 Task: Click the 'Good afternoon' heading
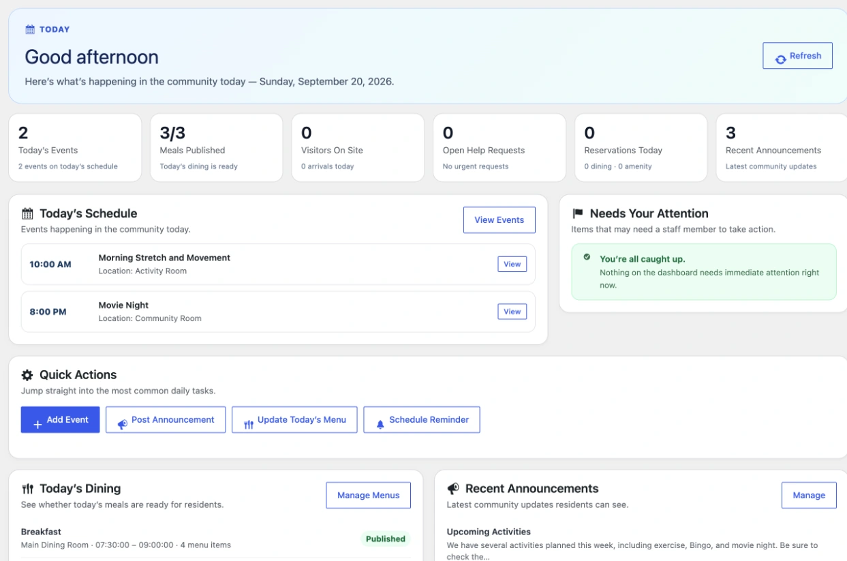tap(92, 57)
